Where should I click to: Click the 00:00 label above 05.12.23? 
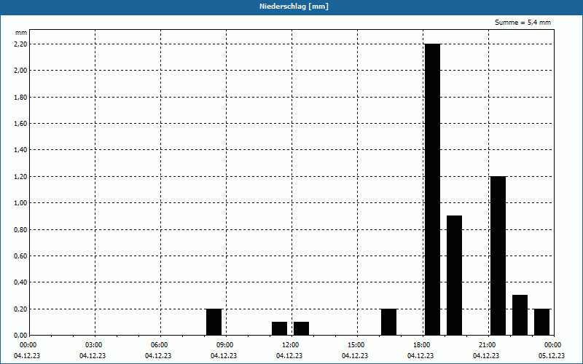coord(553,345)
